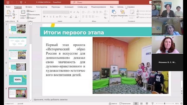The height and width of the screenshot is (105, 187).
Task: Select slide 7 thumbnail showing 100%
Action: [x=18, y=80]
